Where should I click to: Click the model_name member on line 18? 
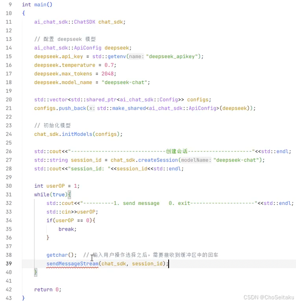click(77, 82)
